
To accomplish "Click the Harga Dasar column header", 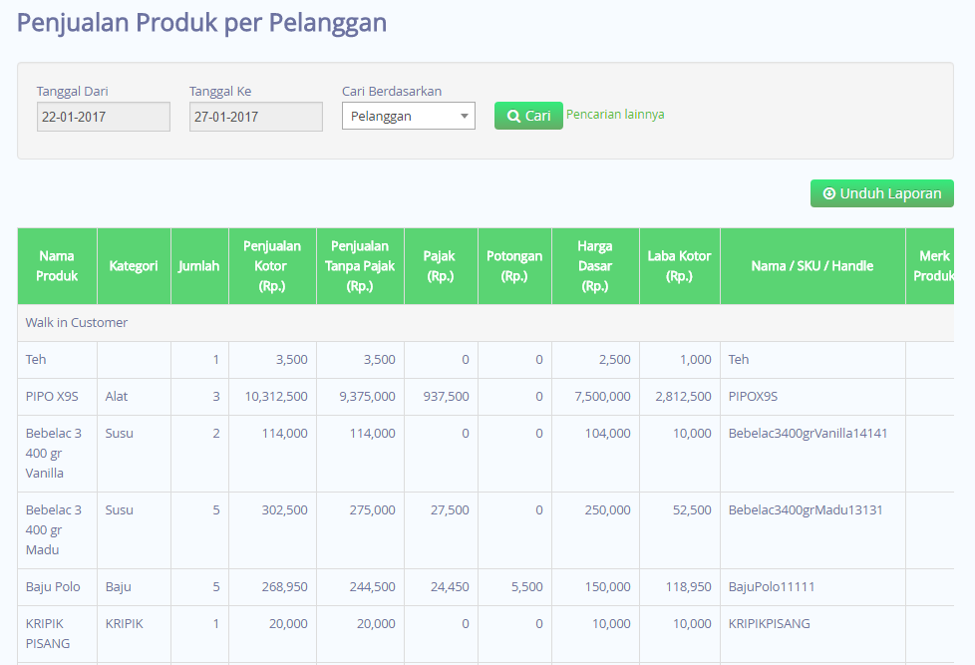I will [x=595, y=266].
